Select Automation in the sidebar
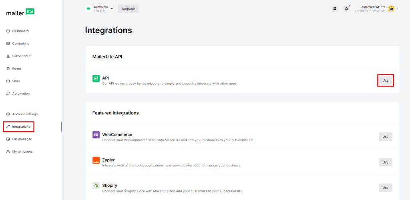Image resolution: width=410 pixels, height=200 pixels. tap(21, 94)
